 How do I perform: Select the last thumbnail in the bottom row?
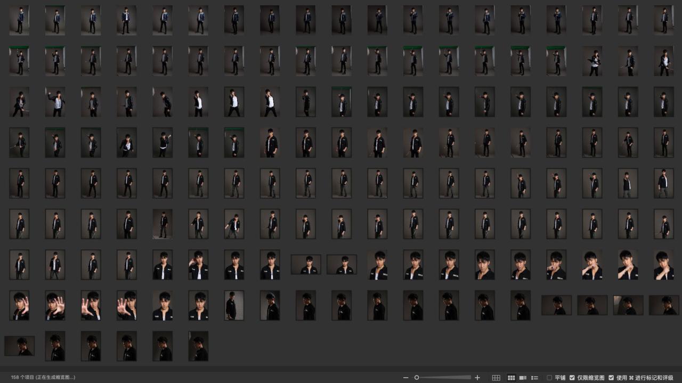tap(198, 346)
